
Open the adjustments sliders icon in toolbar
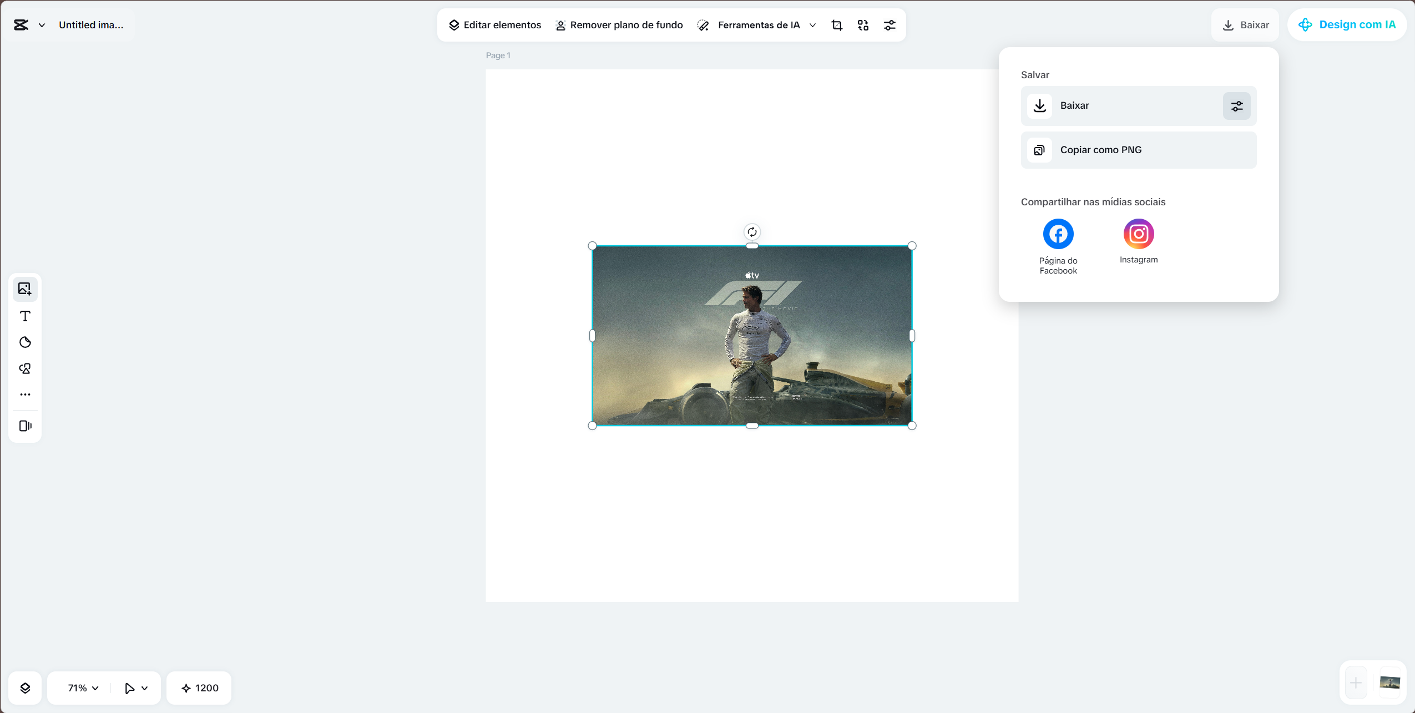coord(890,25)
